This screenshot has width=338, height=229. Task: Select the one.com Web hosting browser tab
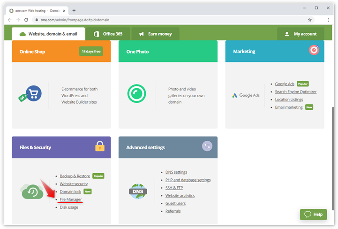point(37,11)
